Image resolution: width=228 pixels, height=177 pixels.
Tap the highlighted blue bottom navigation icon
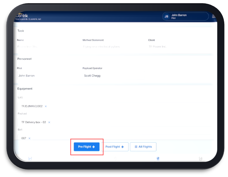158,158
